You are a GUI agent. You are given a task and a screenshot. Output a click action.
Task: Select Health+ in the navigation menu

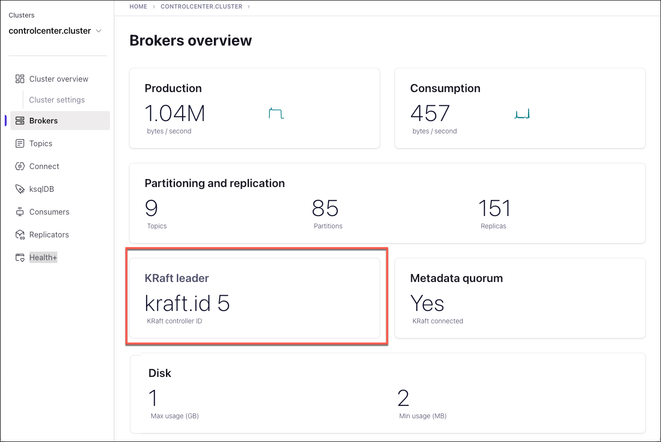(x=43, y=257)
